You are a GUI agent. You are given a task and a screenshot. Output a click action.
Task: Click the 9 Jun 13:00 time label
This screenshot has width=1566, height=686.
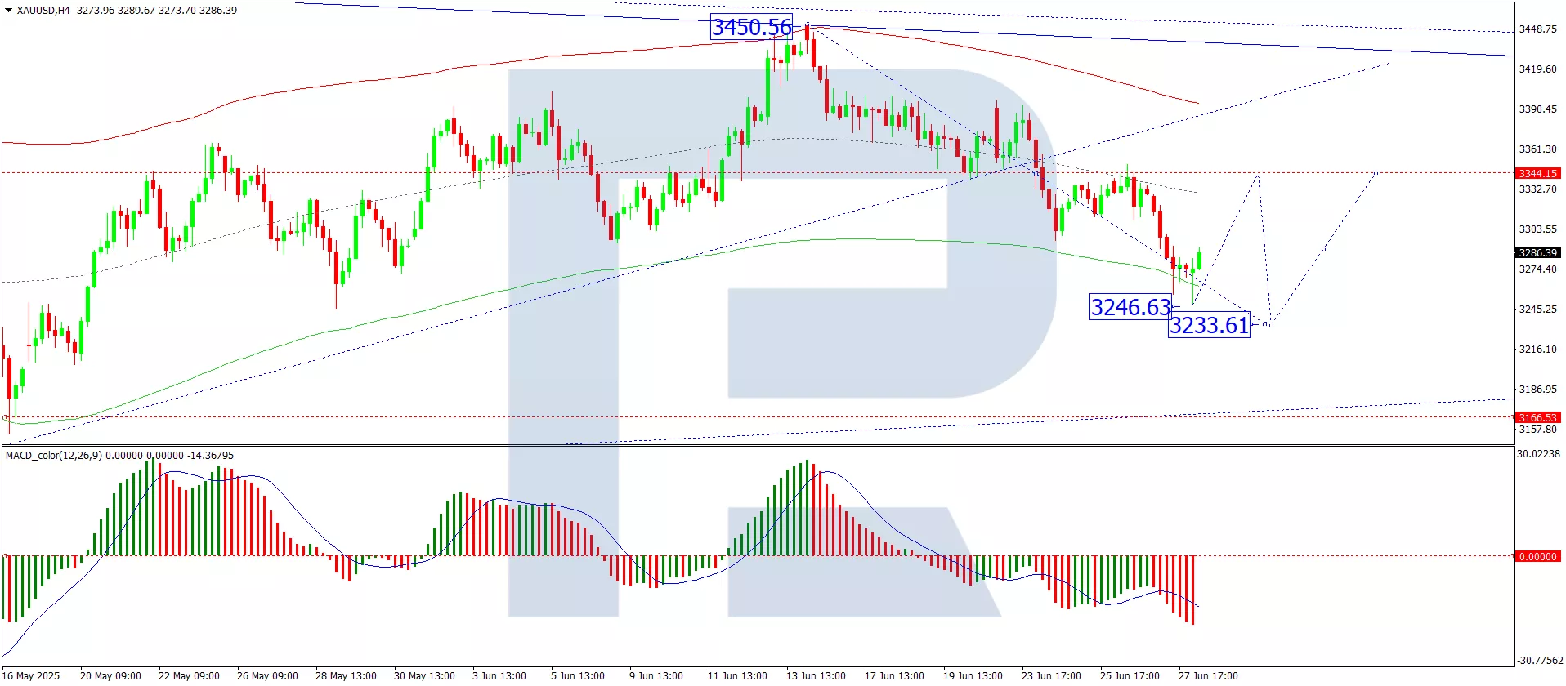(655, 676)
